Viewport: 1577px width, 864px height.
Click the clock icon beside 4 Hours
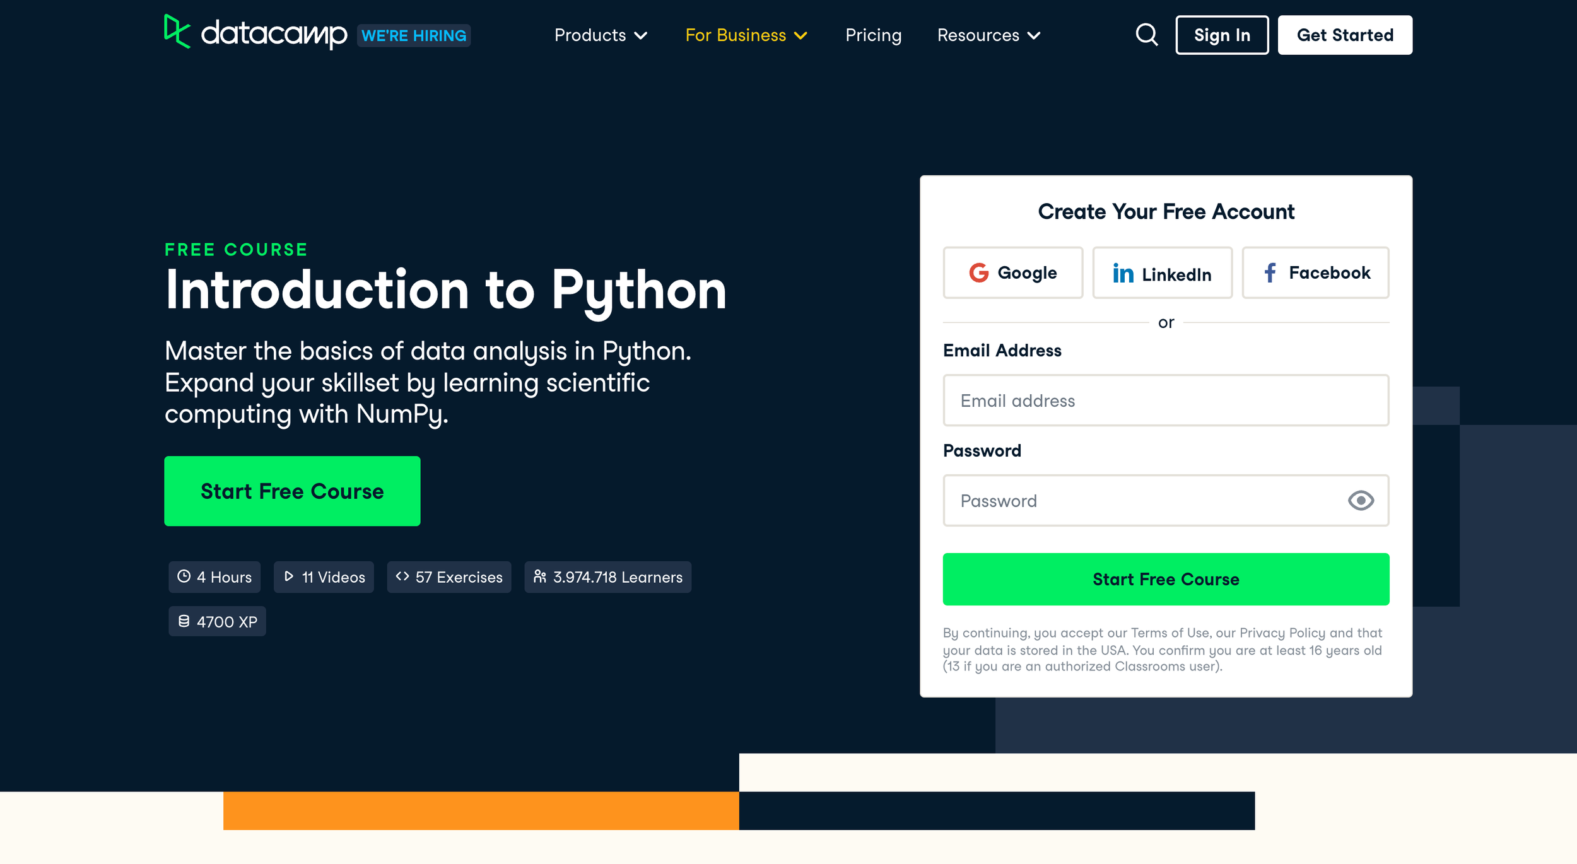(x=184, y=576)
